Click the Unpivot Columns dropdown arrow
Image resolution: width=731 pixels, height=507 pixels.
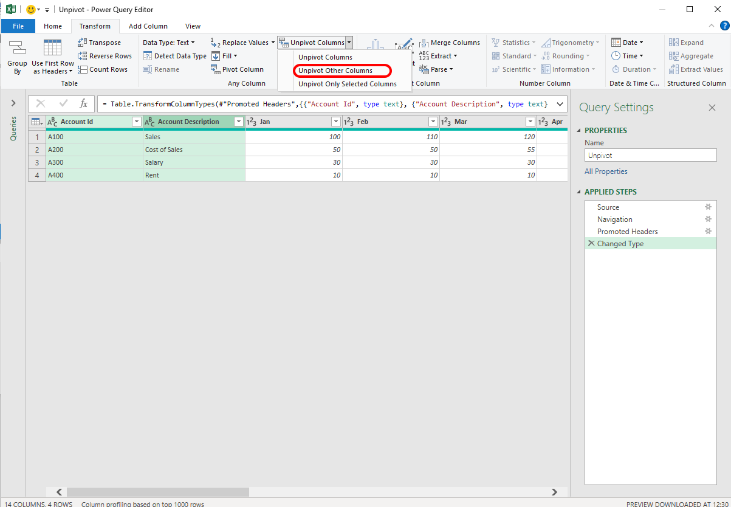349,43
